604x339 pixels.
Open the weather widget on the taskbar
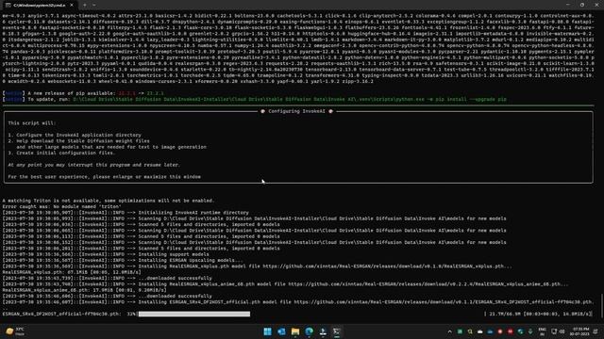[x=15, y=331]
